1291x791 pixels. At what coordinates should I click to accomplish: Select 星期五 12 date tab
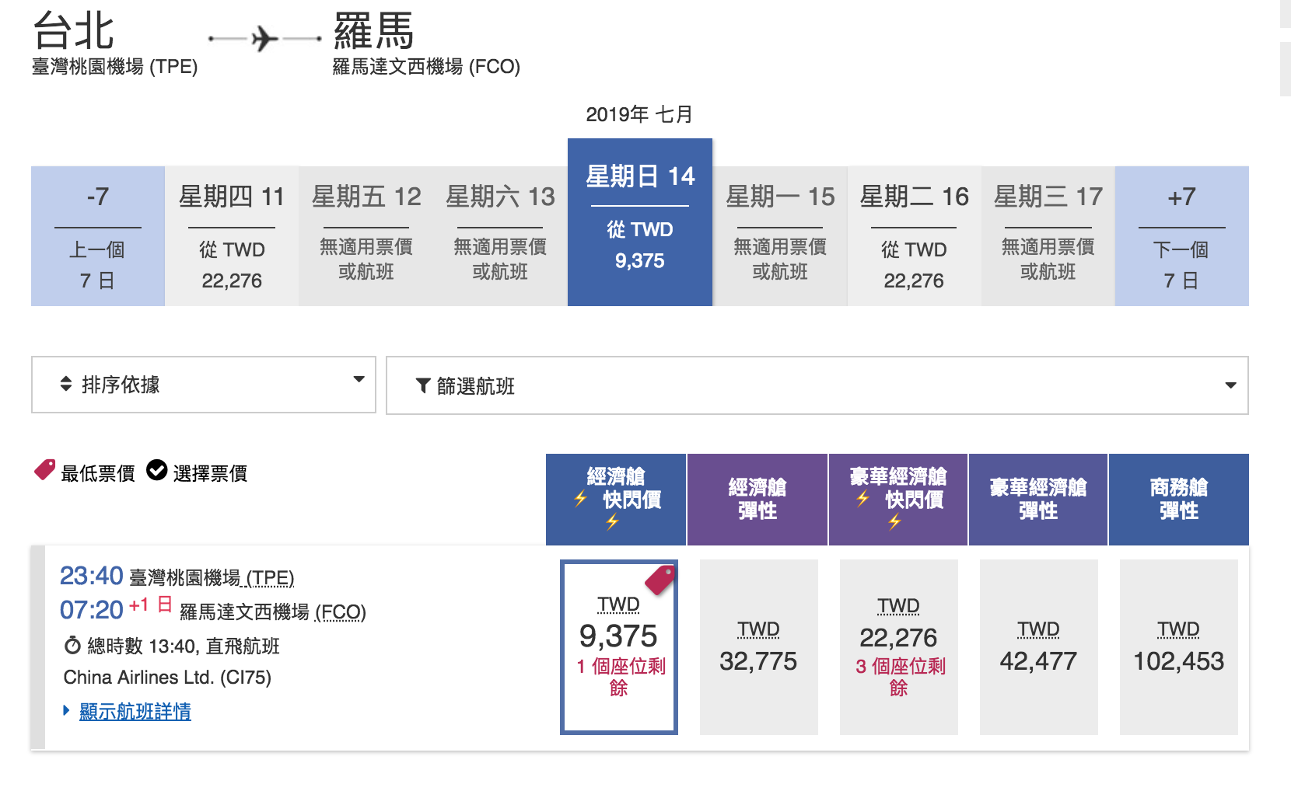point(366,236)
